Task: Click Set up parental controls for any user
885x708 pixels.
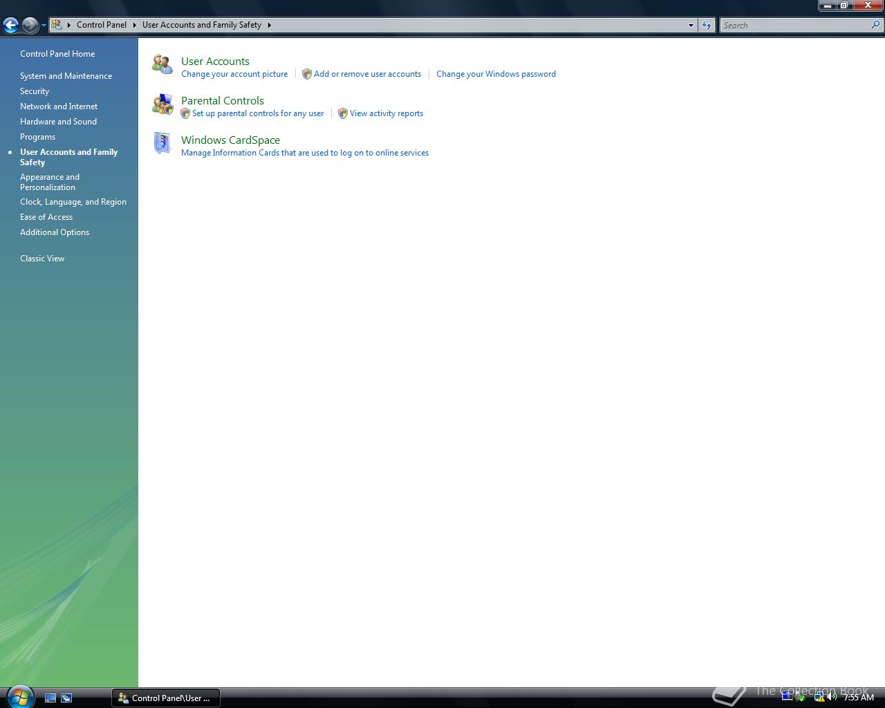Action: click(x=258, y=113)
